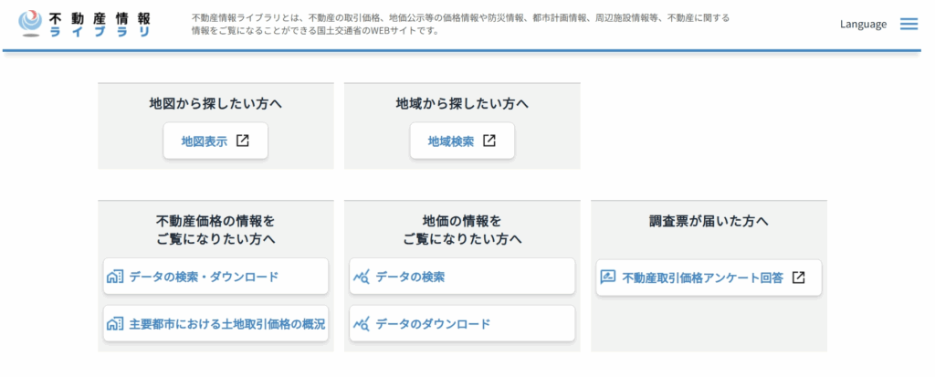The image size is (935, 377).
Task: Select データの検索 under land price information
Action: coord(411,277)
